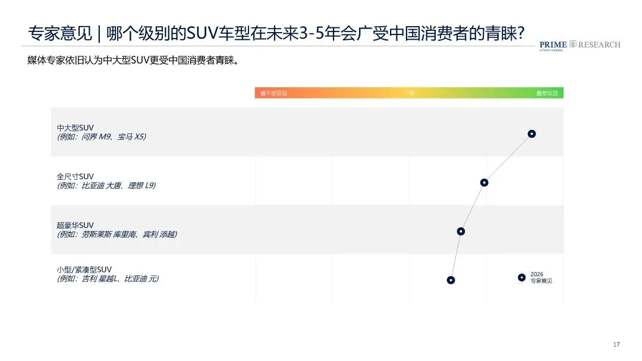Click the 超豪华SUV row label

point(75,225)
